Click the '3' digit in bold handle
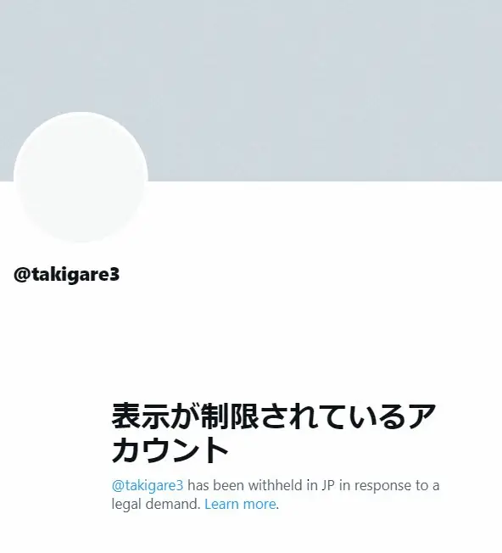The width and height of the screenshot is (502, 553). point(115,275)
